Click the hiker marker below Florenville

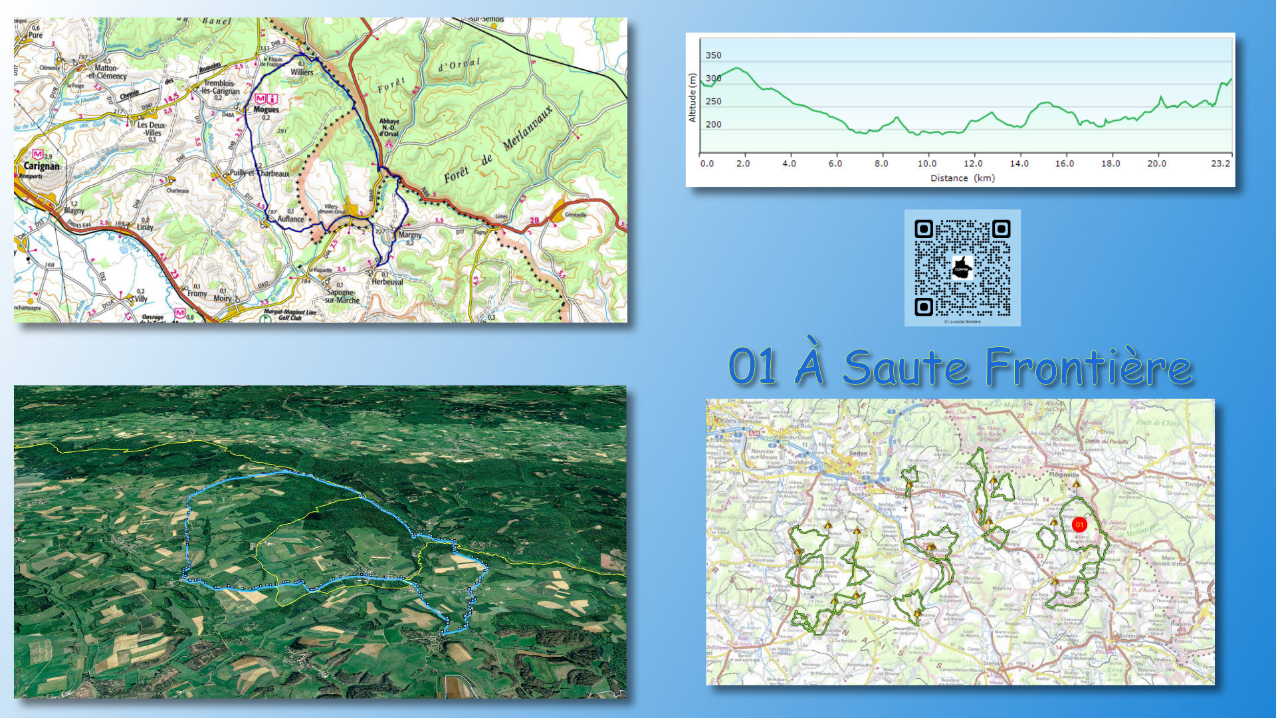(1076, 485)
